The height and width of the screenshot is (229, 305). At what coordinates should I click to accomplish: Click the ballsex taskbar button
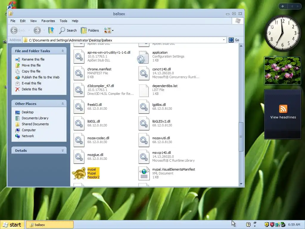50,225
